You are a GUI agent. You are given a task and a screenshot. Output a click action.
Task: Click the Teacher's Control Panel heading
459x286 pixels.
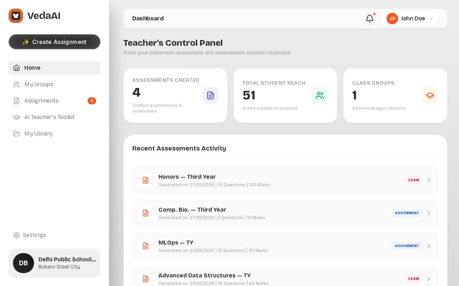[173, 43]
